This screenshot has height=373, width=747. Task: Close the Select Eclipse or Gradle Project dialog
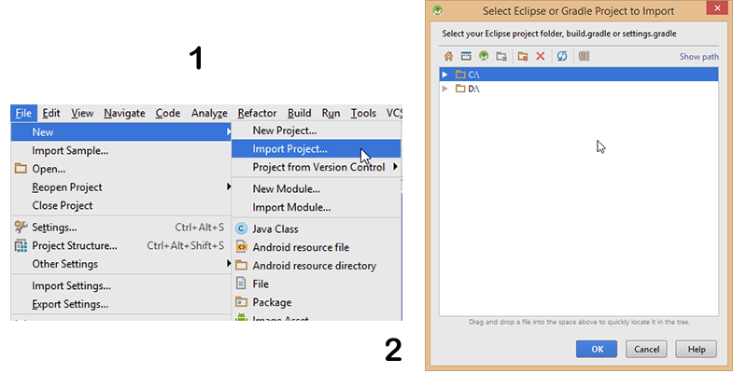point(717,8)
